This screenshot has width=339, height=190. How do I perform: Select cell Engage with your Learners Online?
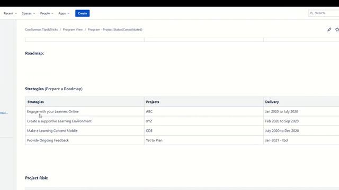point(85,111)
